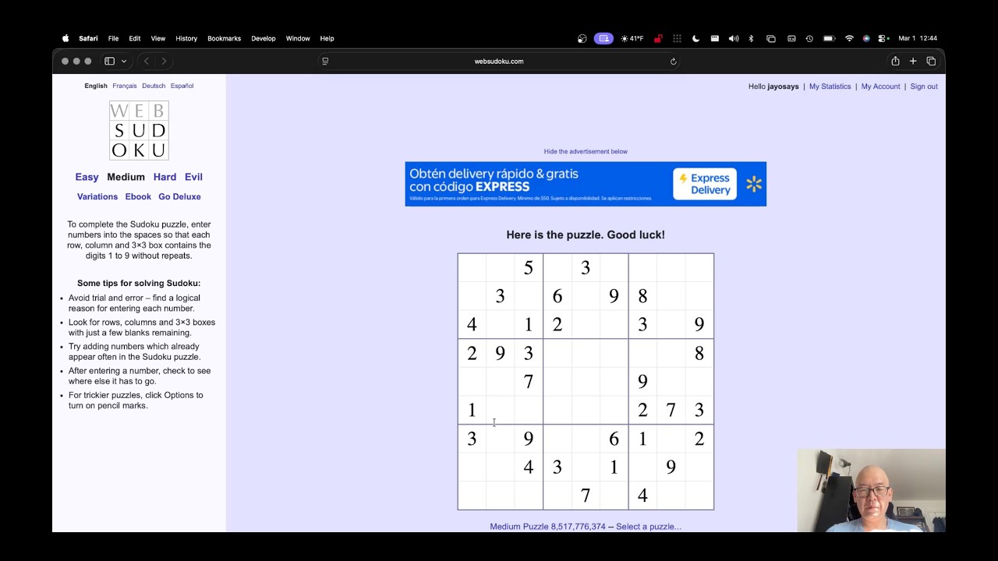
Task: Open the Time Machine menu bar icon
Action: 809,38
